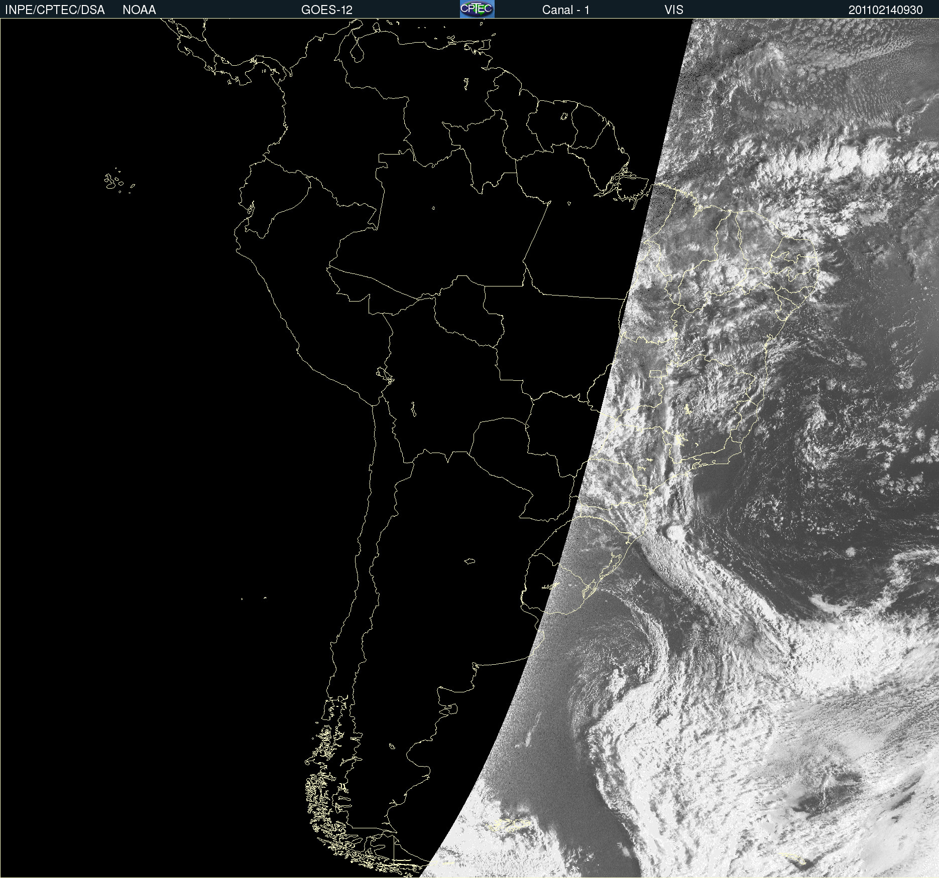
Task: Click the Canal - 1 label
Action: [566, 10]
